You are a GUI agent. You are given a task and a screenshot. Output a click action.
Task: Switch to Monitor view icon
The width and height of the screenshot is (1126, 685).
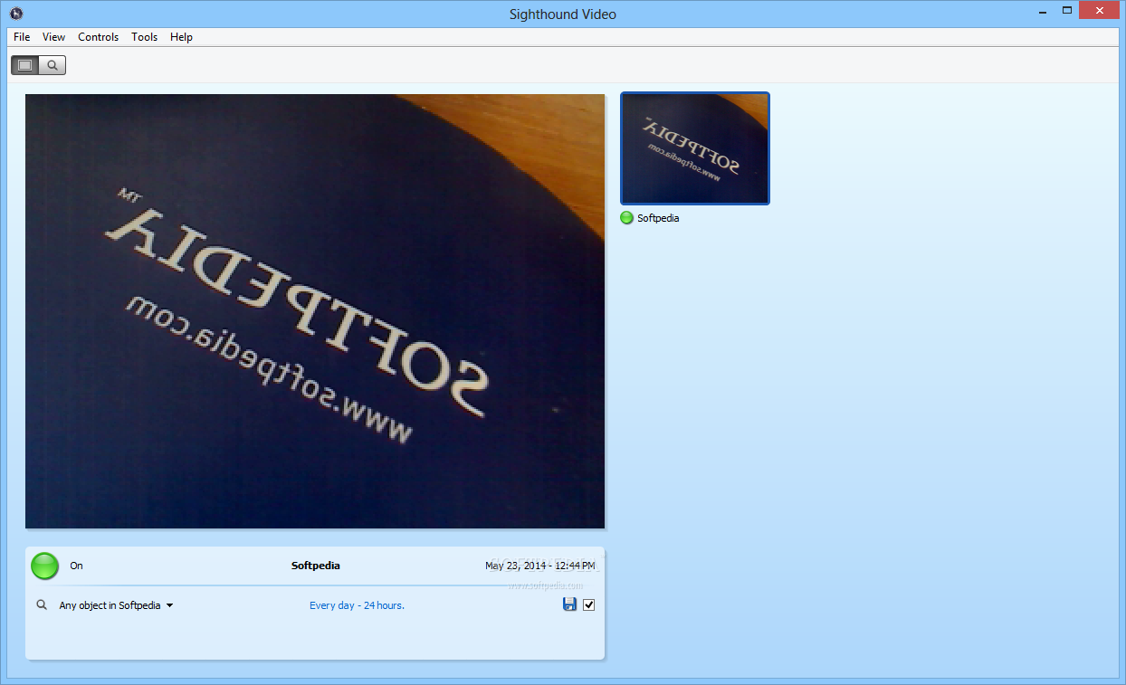[x=24, y=65]
